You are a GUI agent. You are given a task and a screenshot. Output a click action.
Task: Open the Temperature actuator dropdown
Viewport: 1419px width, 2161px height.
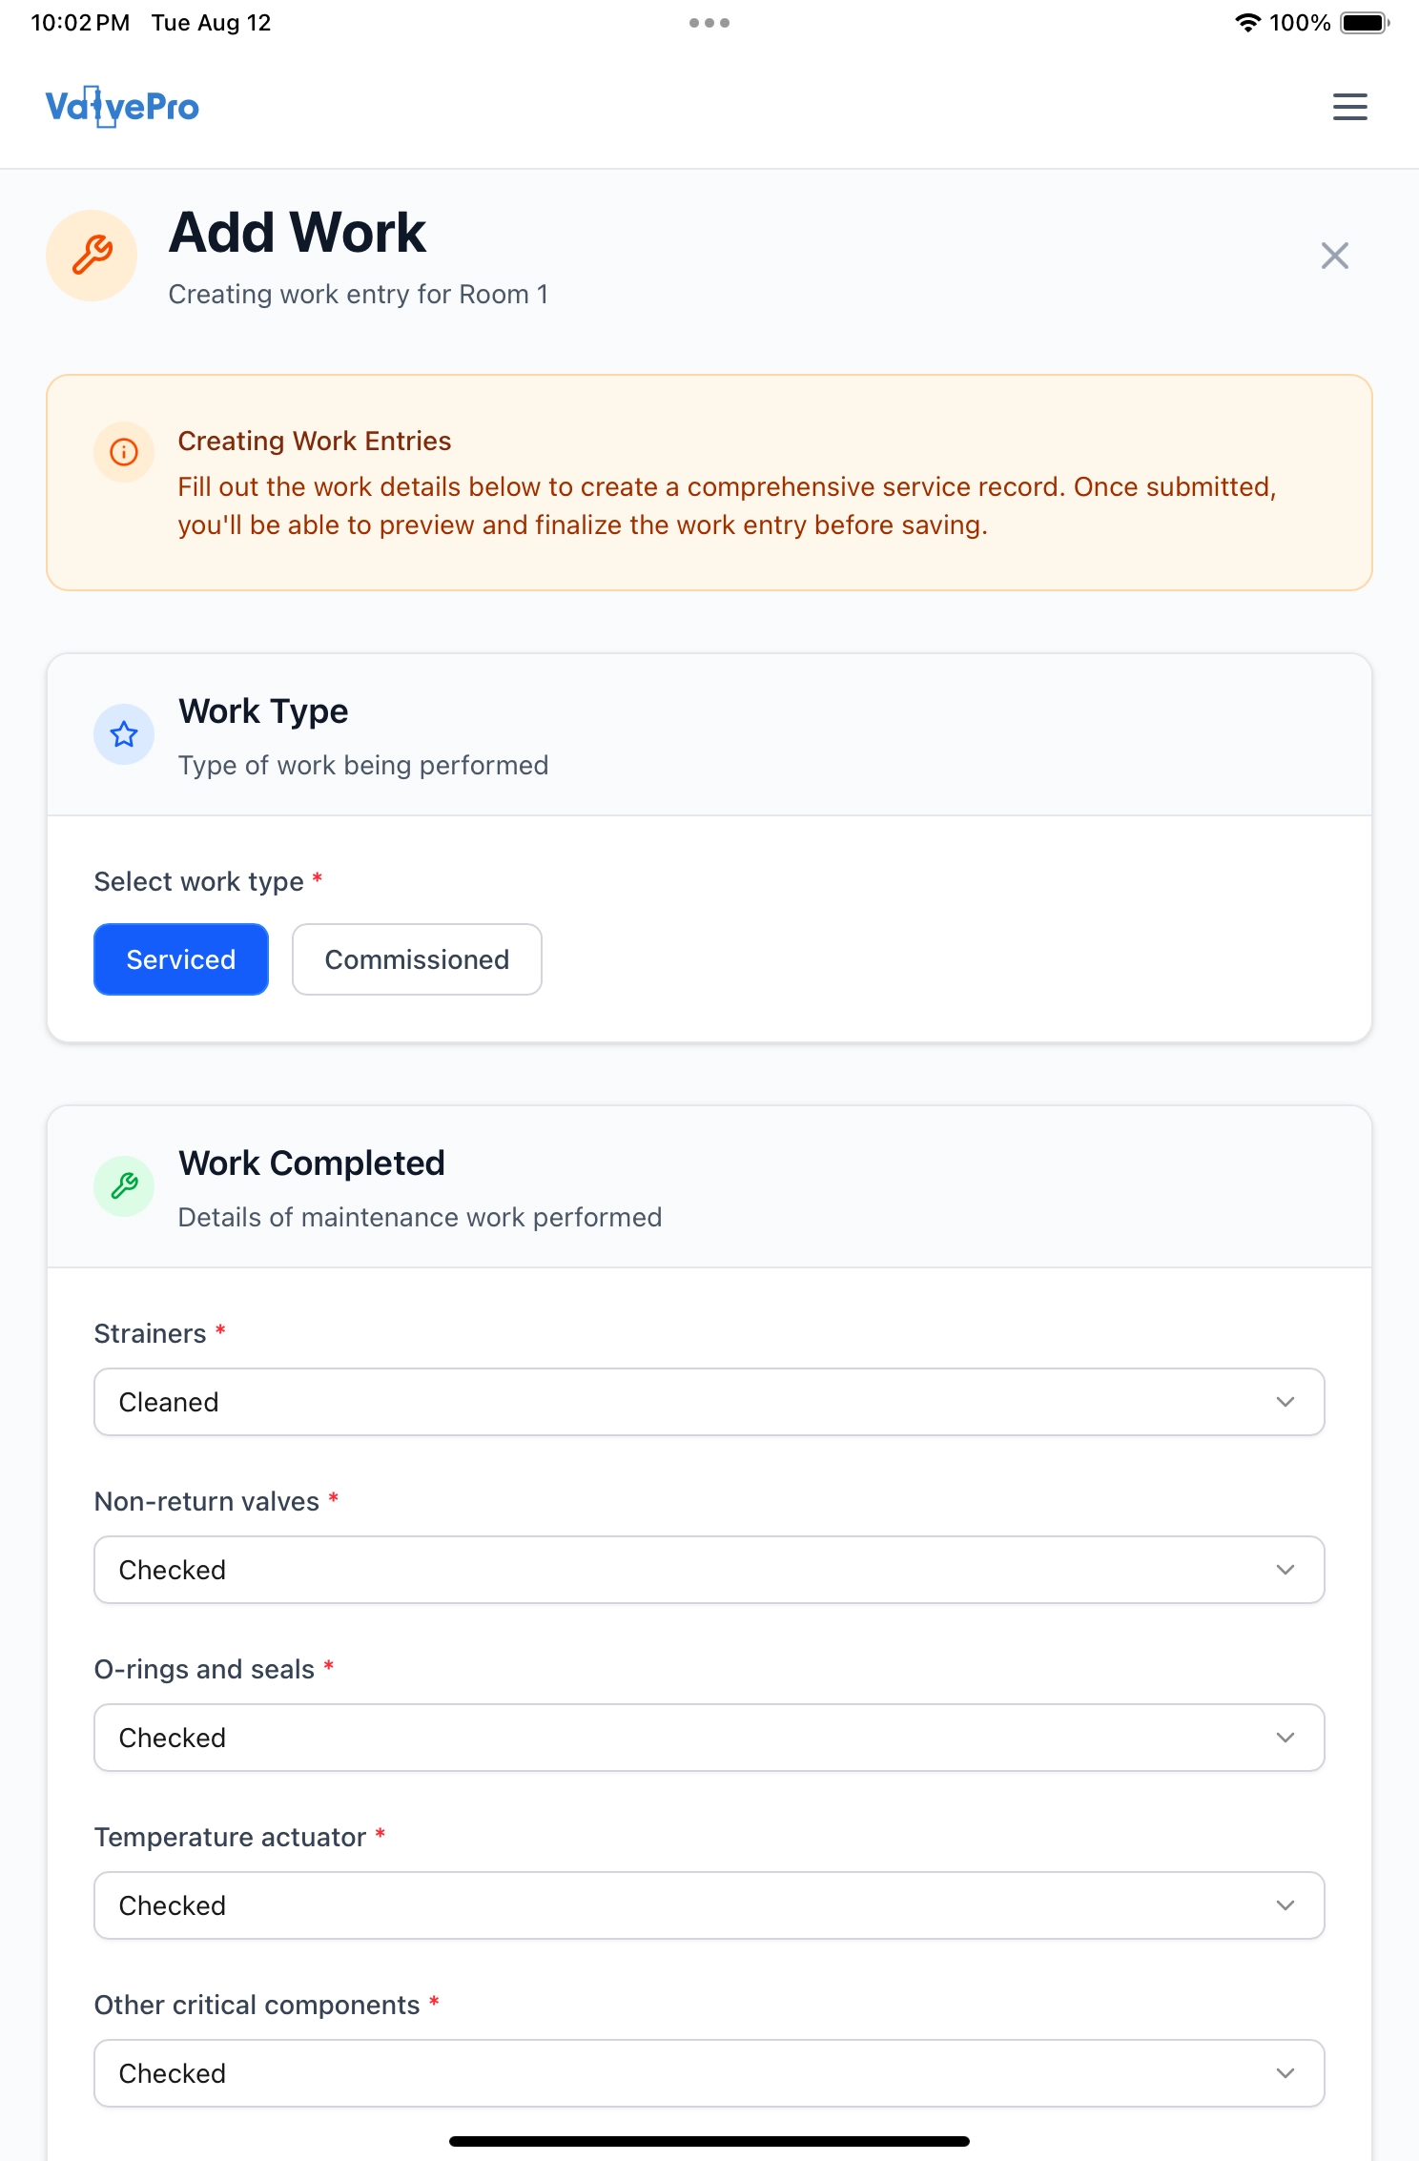(709, 1905)
